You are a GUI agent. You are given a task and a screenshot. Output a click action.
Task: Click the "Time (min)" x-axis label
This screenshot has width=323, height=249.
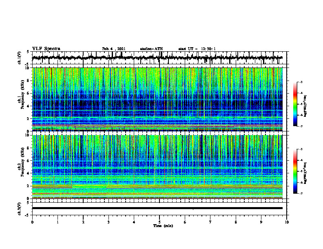163,226
